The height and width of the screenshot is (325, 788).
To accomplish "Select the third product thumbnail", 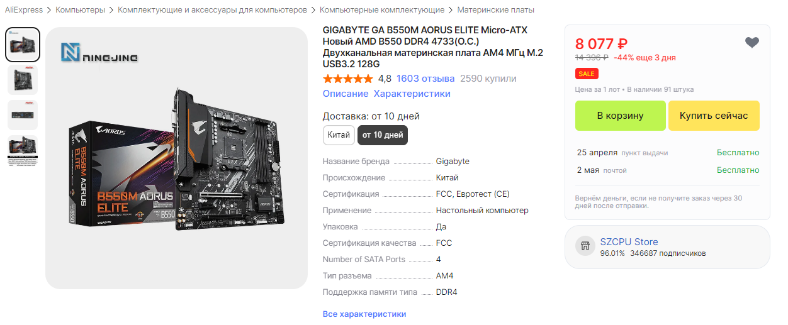I will [23, 115].
